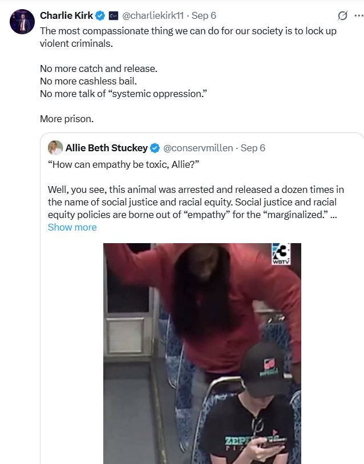
Task: Click the Charlie Kirk display name
Action: pos(66,15)
